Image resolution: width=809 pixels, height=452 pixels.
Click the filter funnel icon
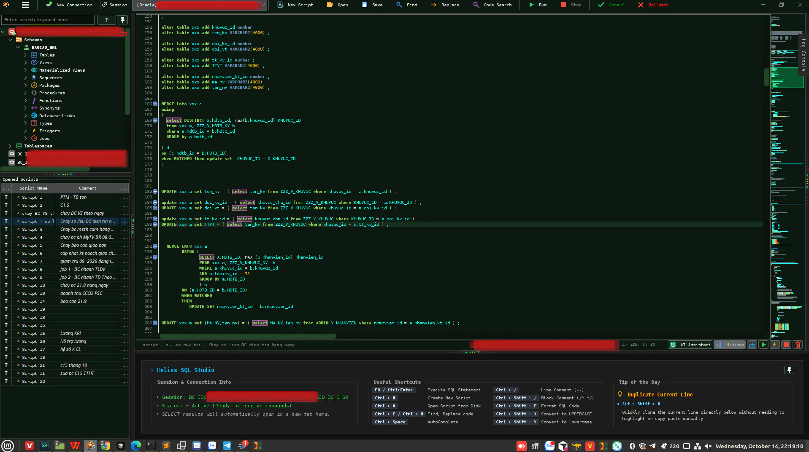tap(107, 20)
